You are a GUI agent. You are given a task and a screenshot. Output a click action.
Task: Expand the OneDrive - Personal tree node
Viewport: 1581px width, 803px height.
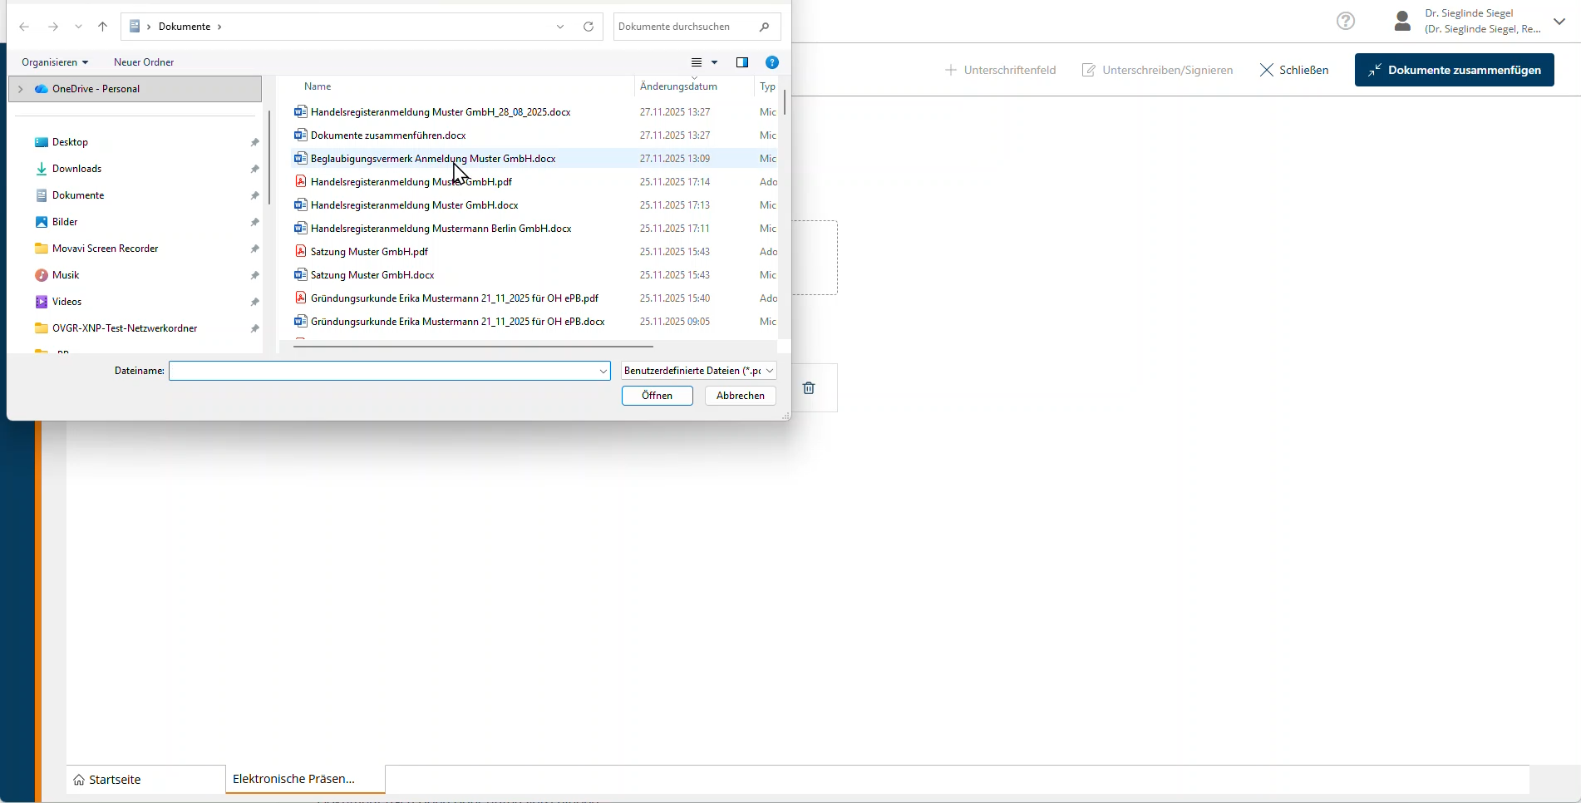click(x=20, y=89)
